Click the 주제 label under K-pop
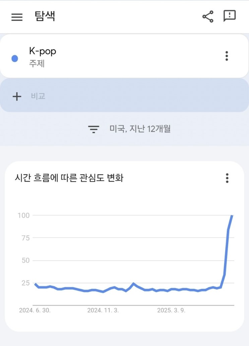This screenshot has height=346, width=249. pyautogui.click(x=37, y=64)
